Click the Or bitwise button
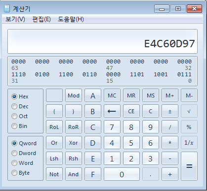This screenshot has width=207, height=191. 54,143
